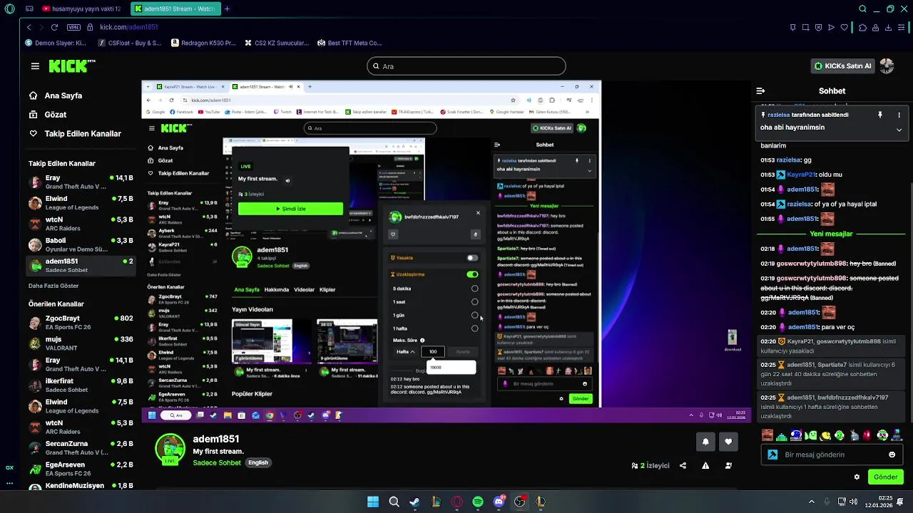
Task: Open mujs VALORANT recommended channel
Action: point(81,343)
